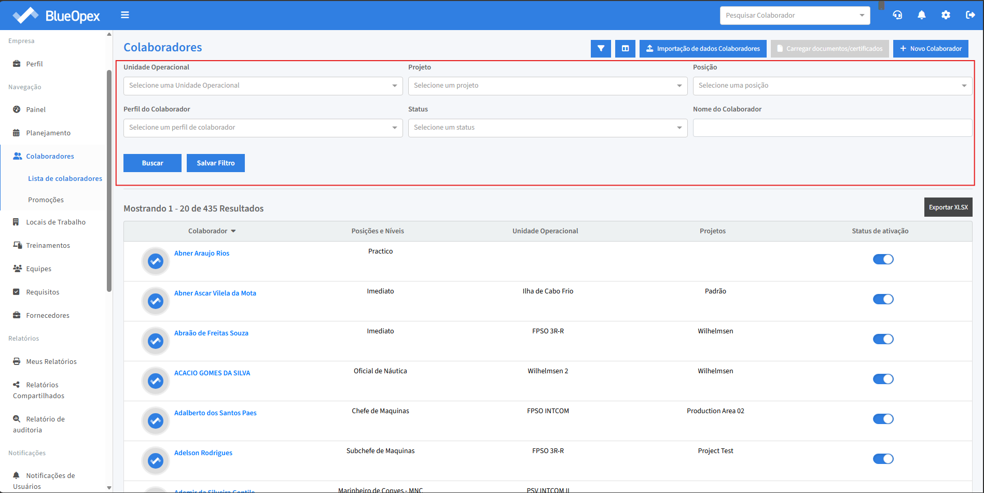Open Perfil in the sidebar
The width and height of the screenshot is (984, 493).
pyautogui.click(x=34, y=64)
